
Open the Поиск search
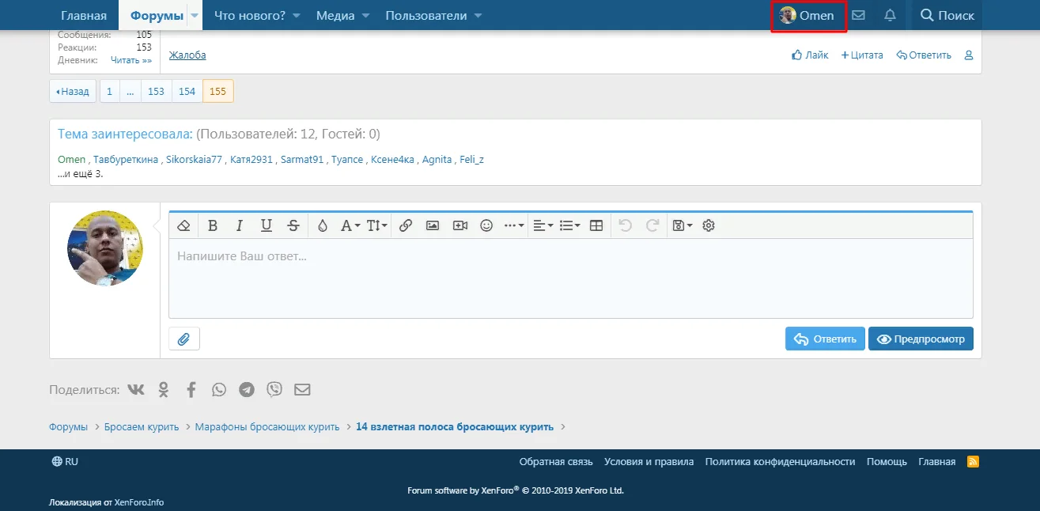pyautogui.click(x=947, y=15)
